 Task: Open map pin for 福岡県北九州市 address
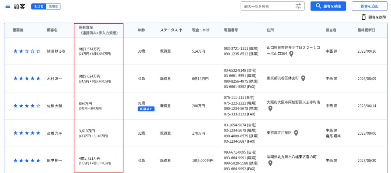270,163
